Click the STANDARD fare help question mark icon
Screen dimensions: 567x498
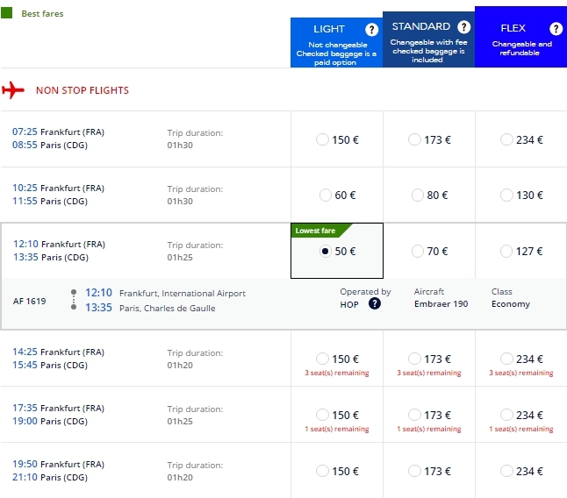[x=464, y=27]
